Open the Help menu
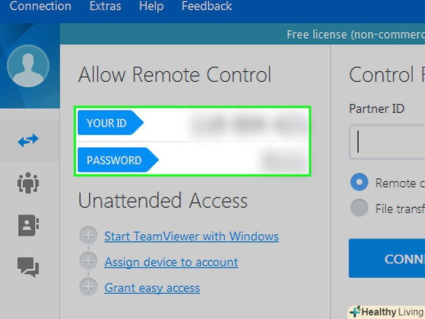Viewport: 425px width, 319px height. (x=151, y=7)
